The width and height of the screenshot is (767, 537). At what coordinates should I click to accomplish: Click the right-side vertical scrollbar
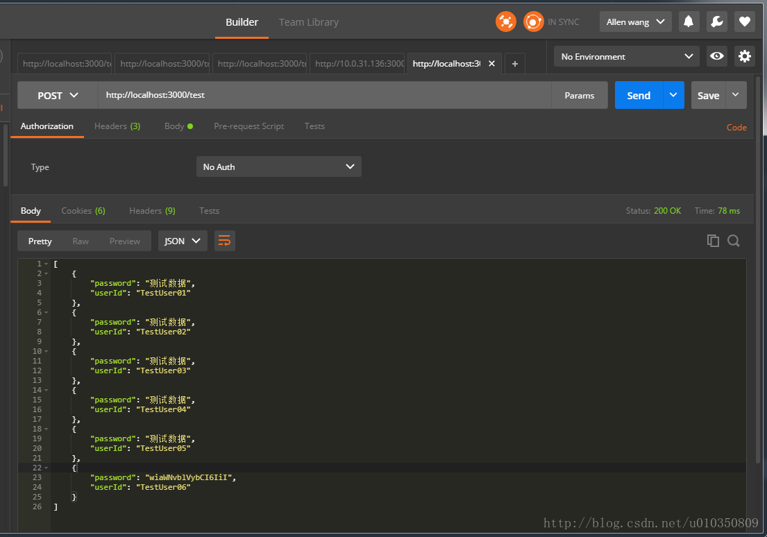click(x=758, y=269)
